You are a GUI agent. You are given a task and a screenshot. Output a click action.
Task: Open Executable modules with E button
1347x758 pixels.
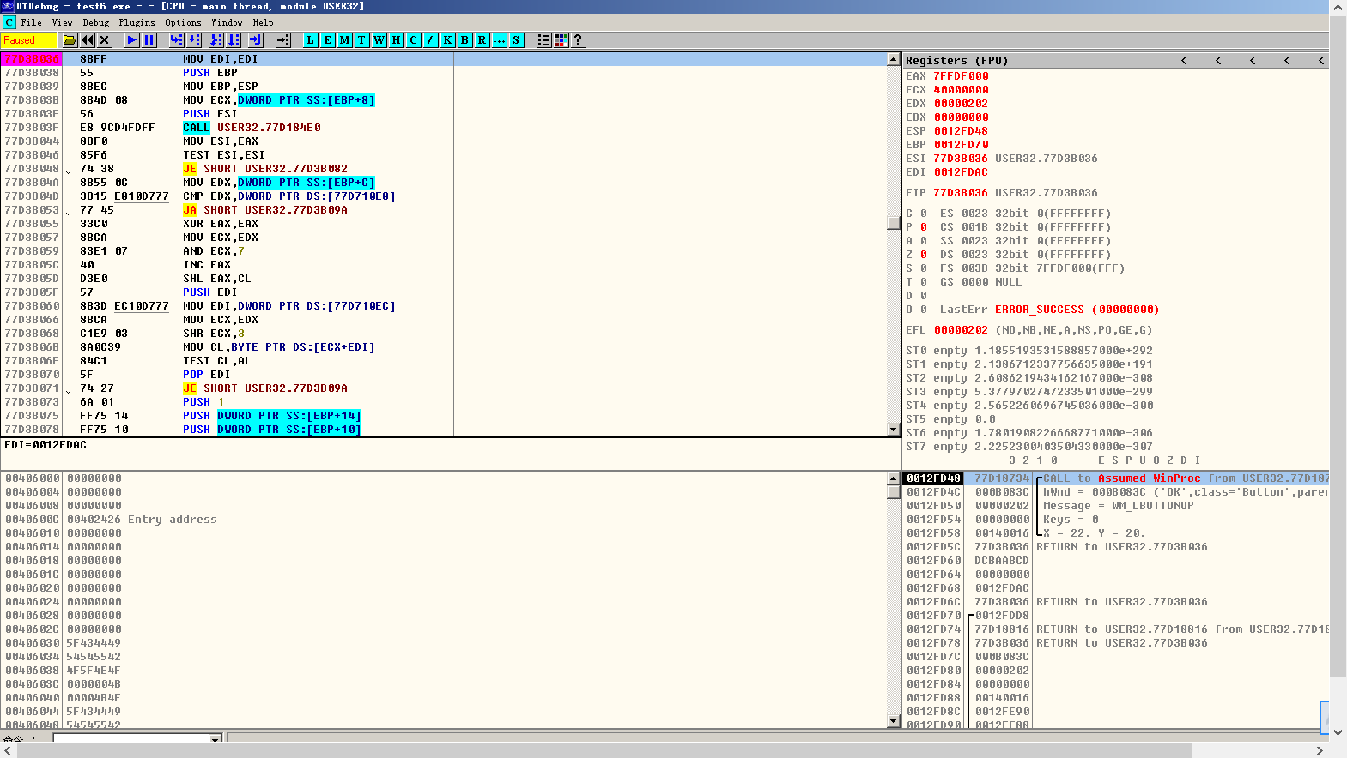coord(327,40)
